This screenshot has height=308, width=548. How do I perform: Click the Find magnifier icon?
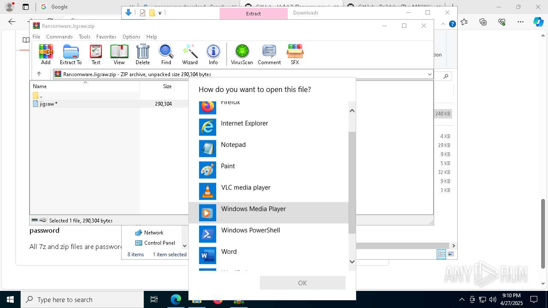pyautogui.click(x=166, y=54)
